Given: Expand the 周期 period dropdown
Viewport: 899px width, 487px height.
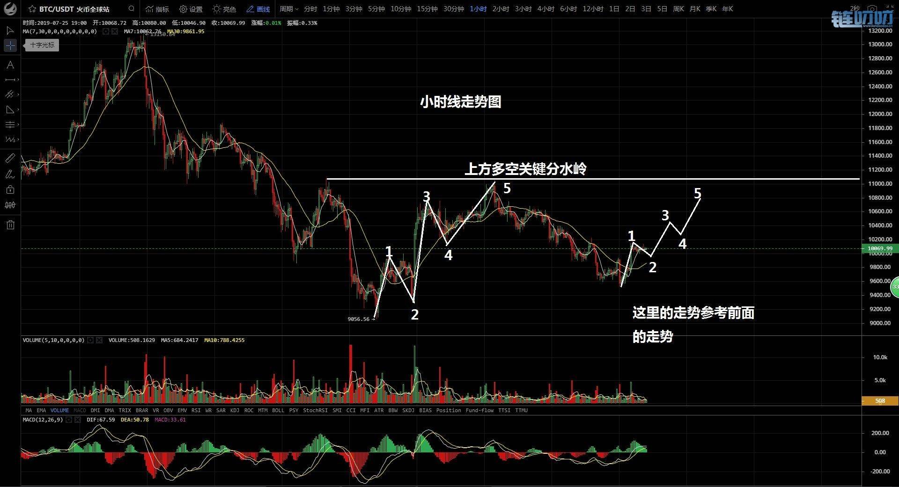Looking at the screenshot, I should [289, 9].
